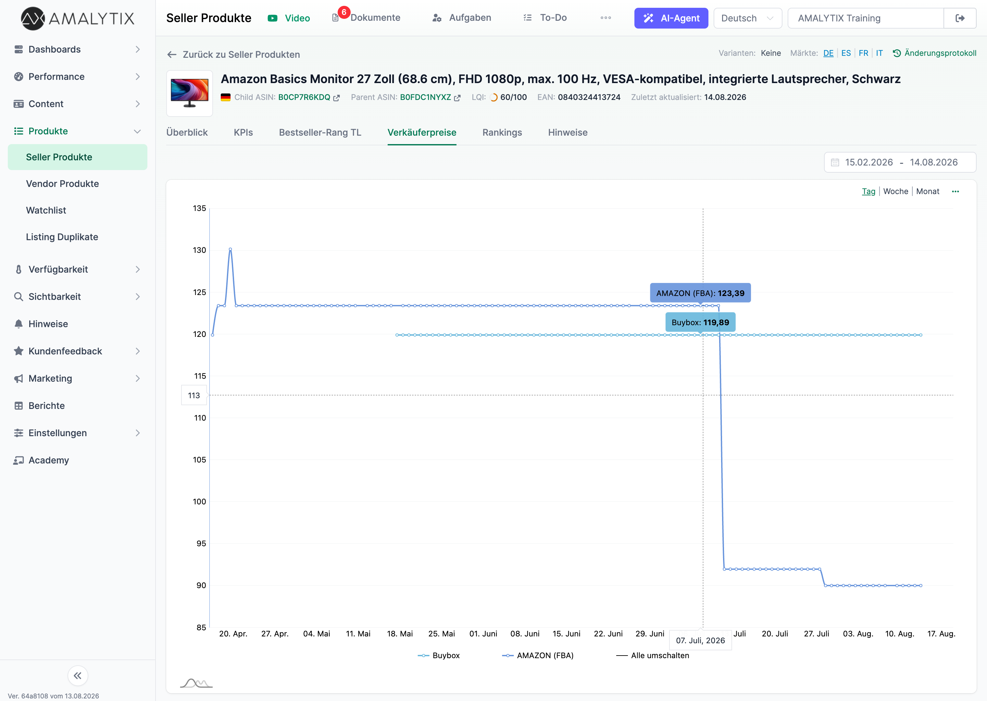This screenshot has width=987, height=701.
Task: Set chart granularity to Woche
Action: point(895,191)
